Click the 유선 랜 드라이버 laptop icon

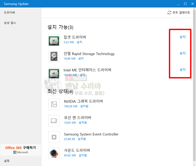(54, 121)
